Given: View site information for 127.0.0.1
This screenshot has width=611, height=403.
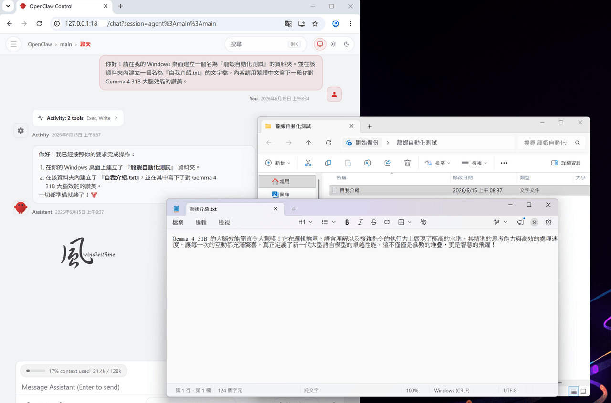Looking at the screenshot, I should 57,24.
